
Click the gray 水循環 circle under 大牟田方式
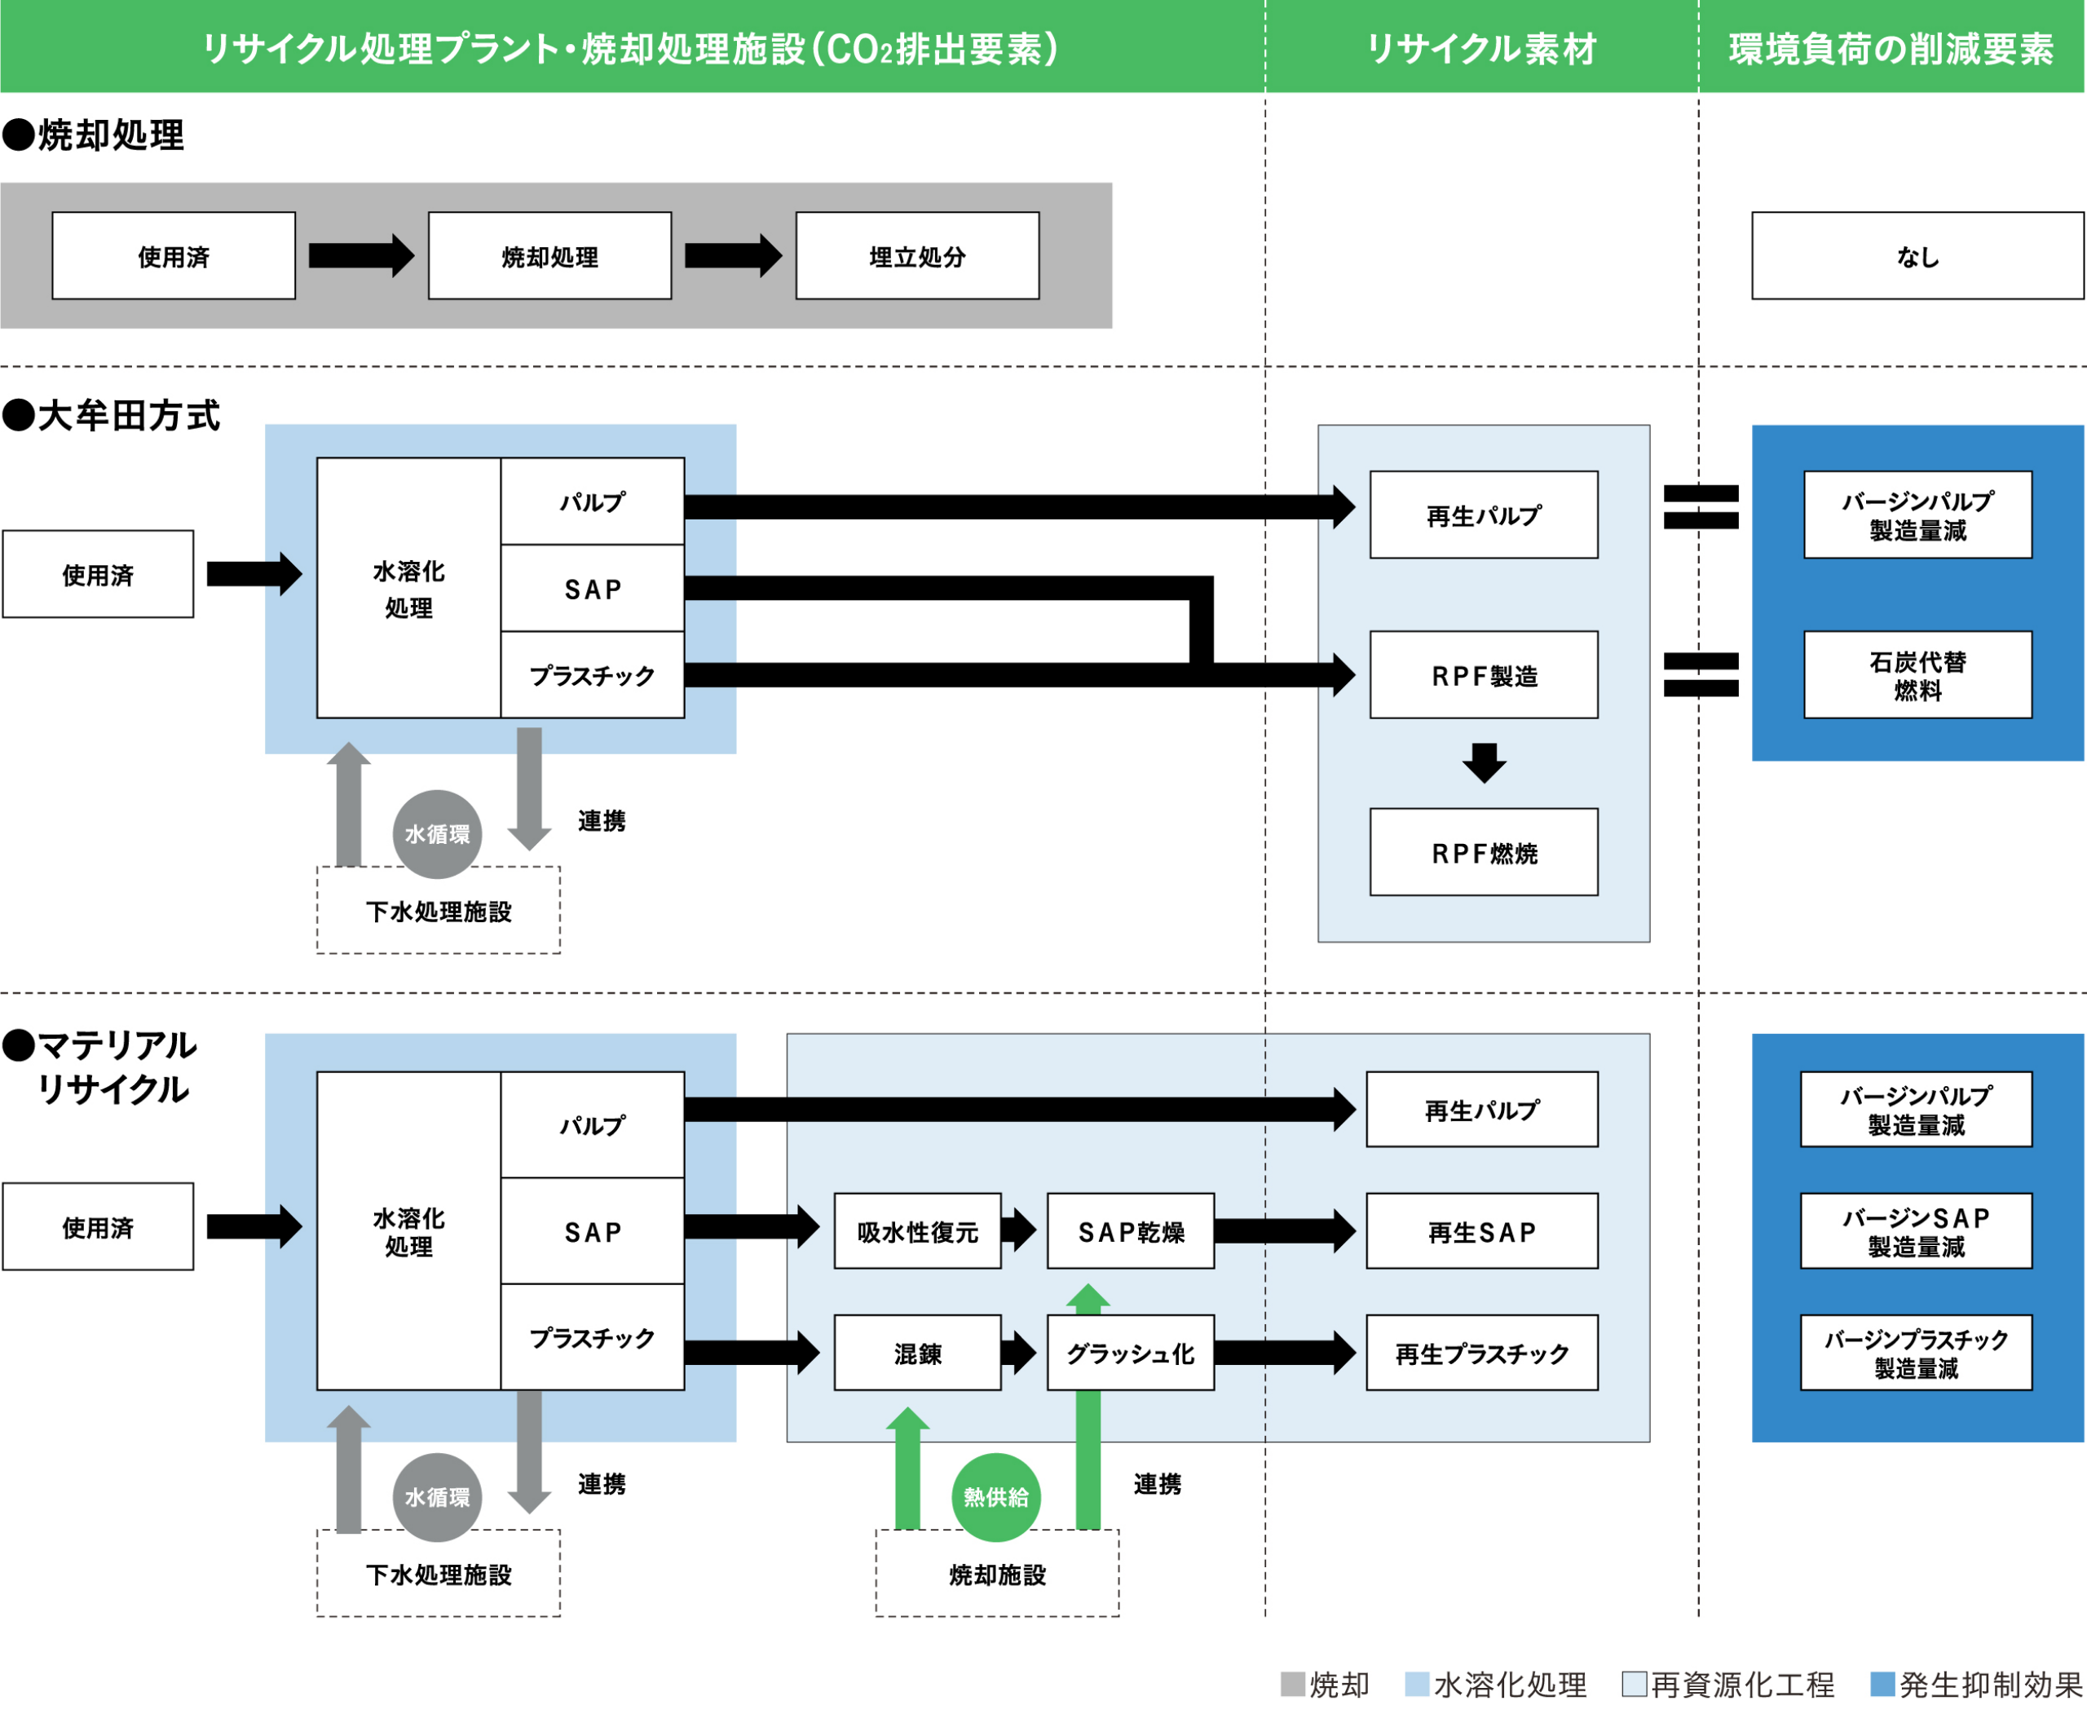click(437, 834)
